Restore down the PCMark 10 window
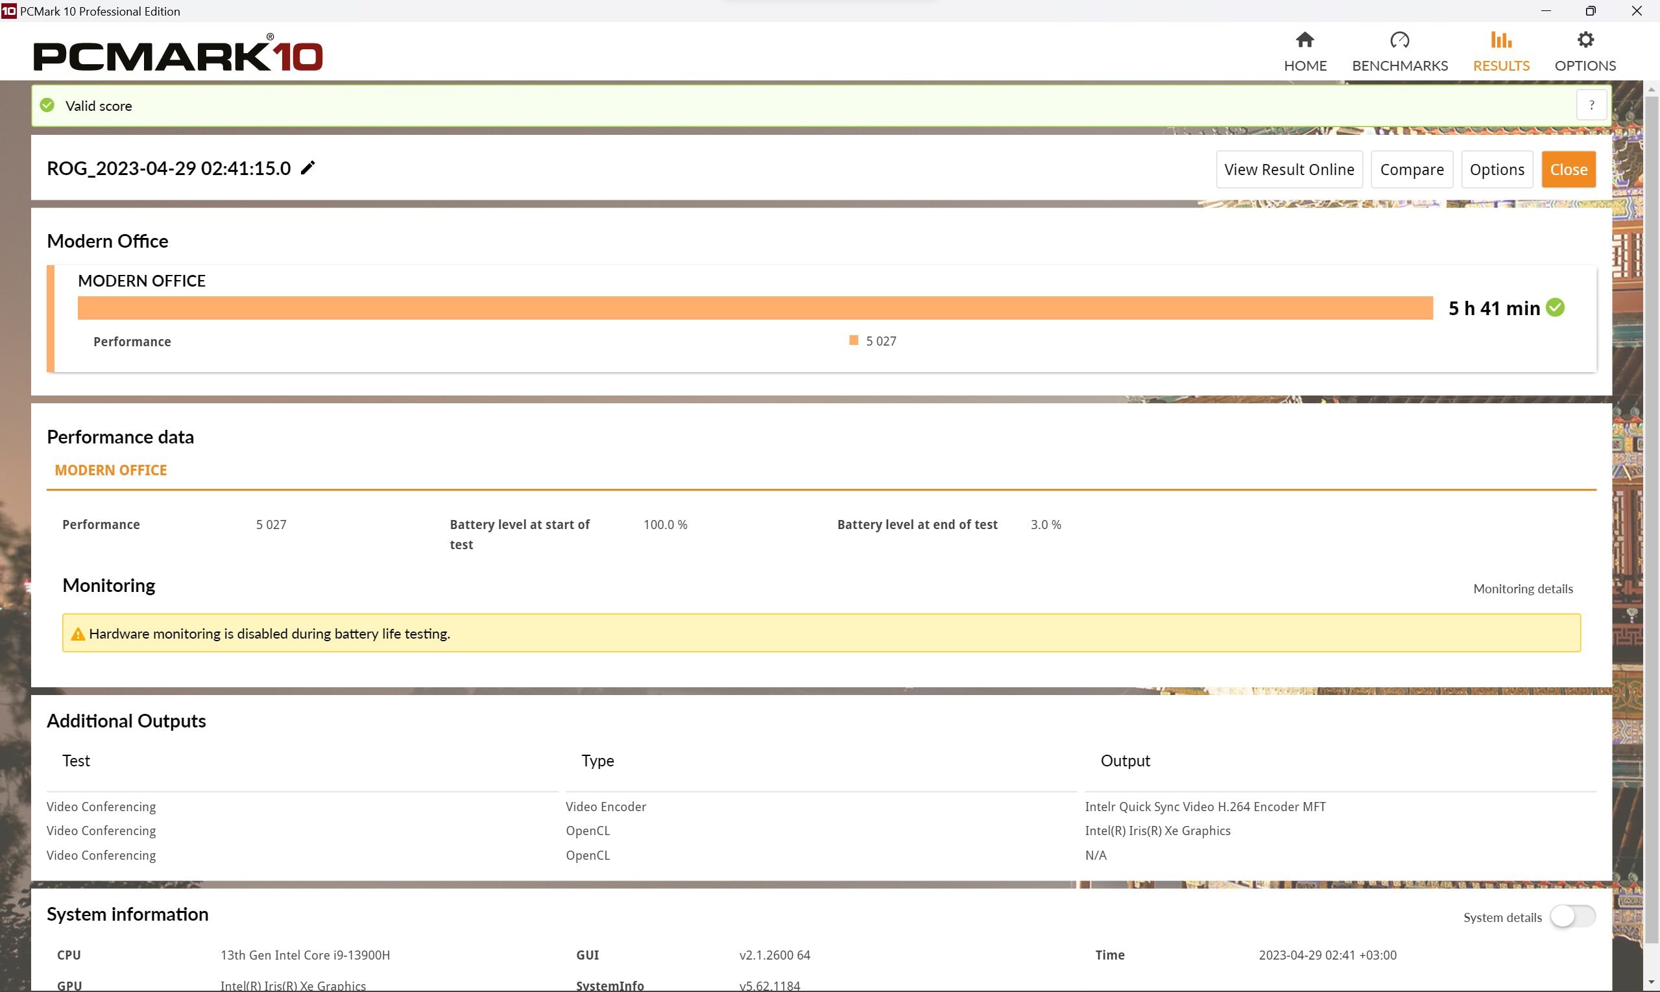Screen dimensions: 1660x992 (1591, 10)
